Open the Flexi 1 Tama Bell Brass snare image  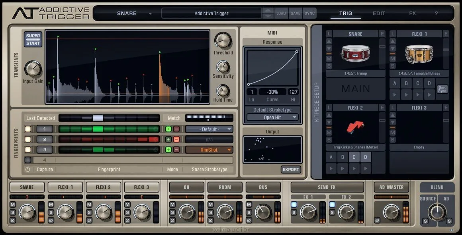tap(419, 54)
